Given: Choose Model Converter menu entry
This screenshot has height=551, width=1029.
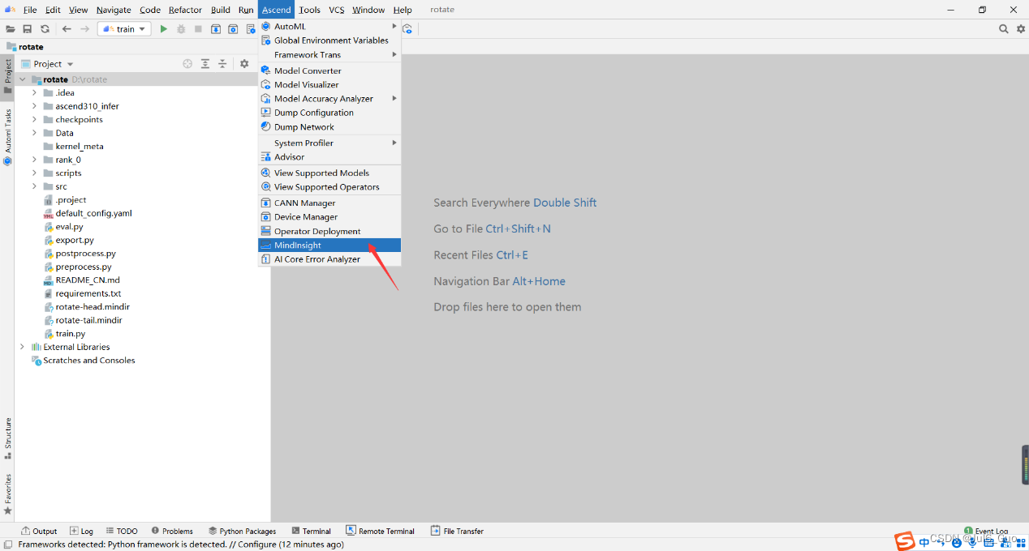Looking at the screenshot, I should coord(329,70).
